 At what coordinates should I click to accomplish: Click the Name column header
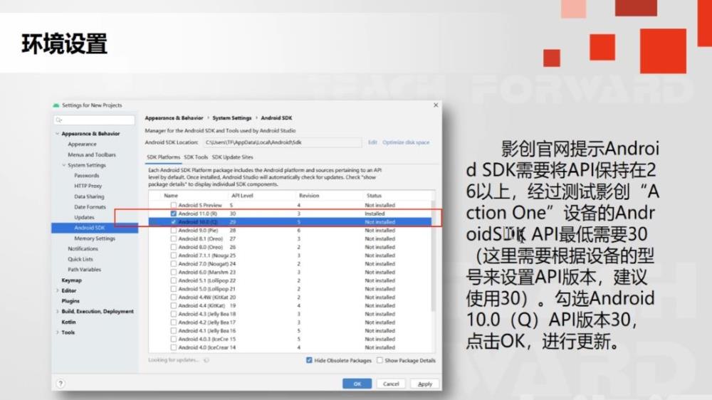[x=171, y=196]
